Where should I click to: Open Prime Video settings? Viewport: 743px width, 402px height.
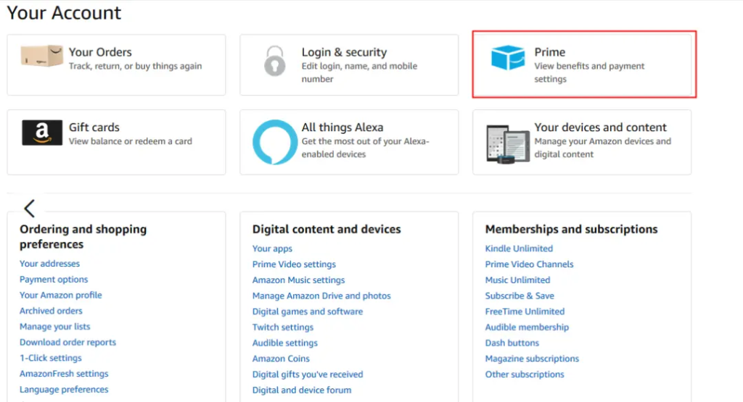294,264
